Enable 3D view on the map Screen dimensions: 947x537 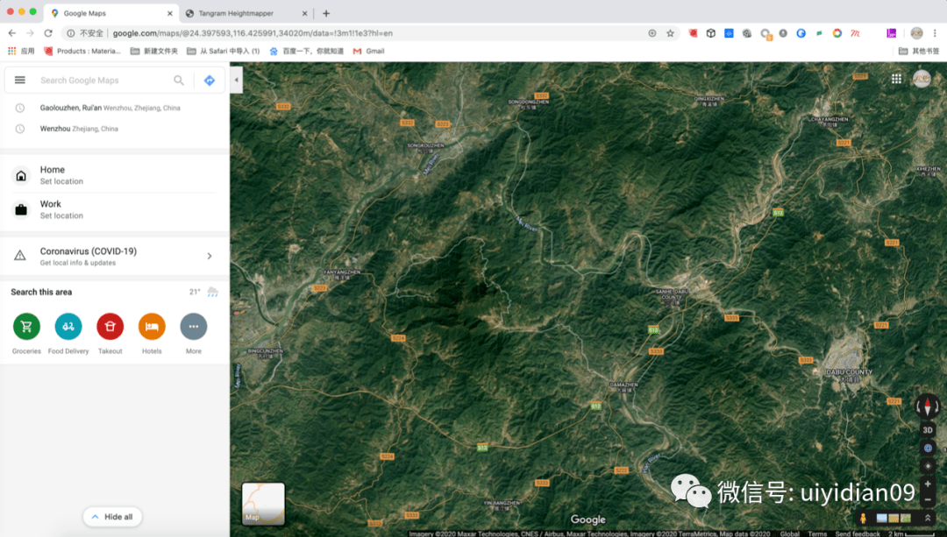(928, 429)
